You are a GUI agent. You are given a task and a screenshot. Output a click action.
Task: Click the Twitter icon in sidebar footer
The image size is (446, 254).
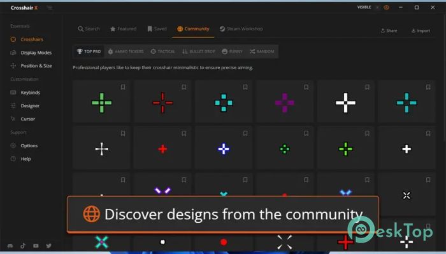tap(48, 246)
